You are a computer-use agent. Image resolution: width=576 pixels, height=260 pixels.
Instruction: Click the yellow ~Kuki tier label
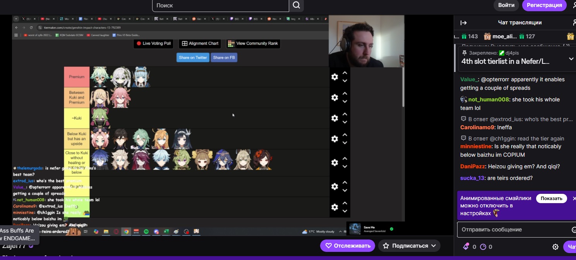(77, 118)
